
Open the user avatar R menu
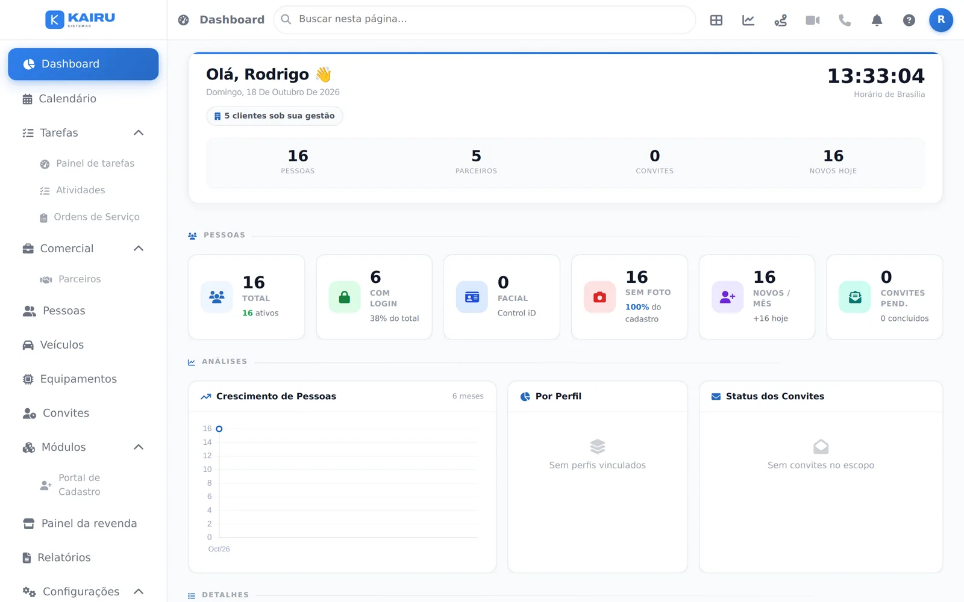[941, 20]
